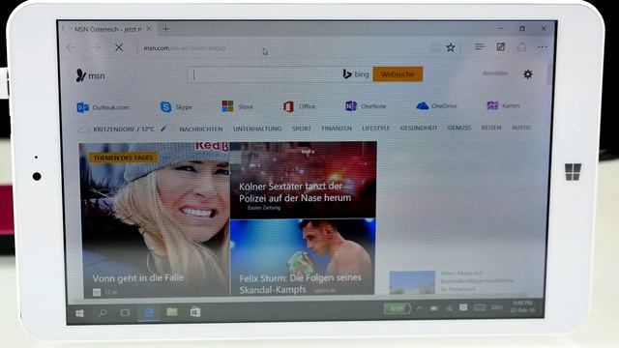
Task: Open the Store app from the taskbar
Action: pyautogui.click(x=195, y=312)
